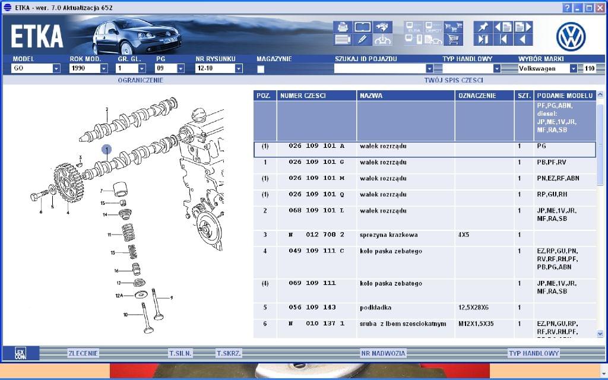Expand the MODEL dropdown
The height and width of the screenshot is (380, 608).
(x=56, y=69)
